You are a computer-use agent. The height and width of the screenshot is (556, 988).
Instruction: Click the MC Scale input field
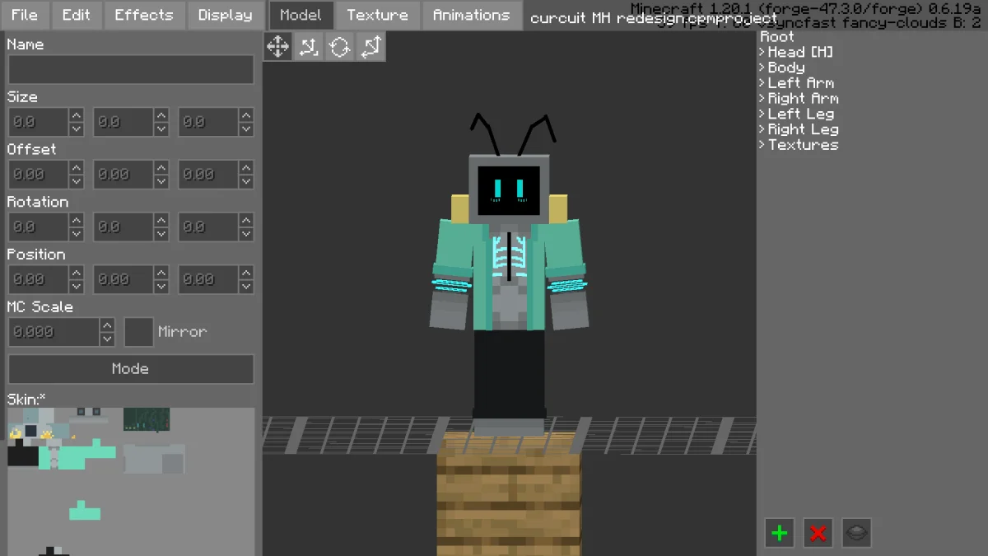click(54, 332)
